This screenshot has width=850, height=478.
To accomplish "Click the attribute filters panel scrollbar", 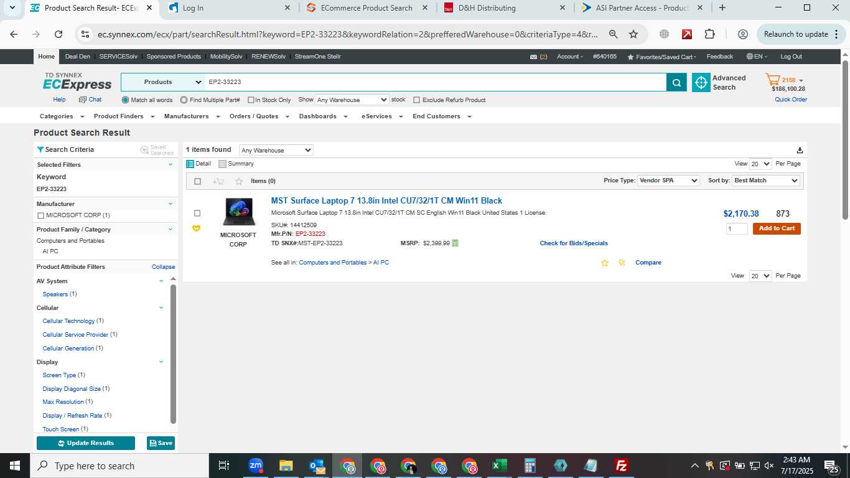I will 173,354.
